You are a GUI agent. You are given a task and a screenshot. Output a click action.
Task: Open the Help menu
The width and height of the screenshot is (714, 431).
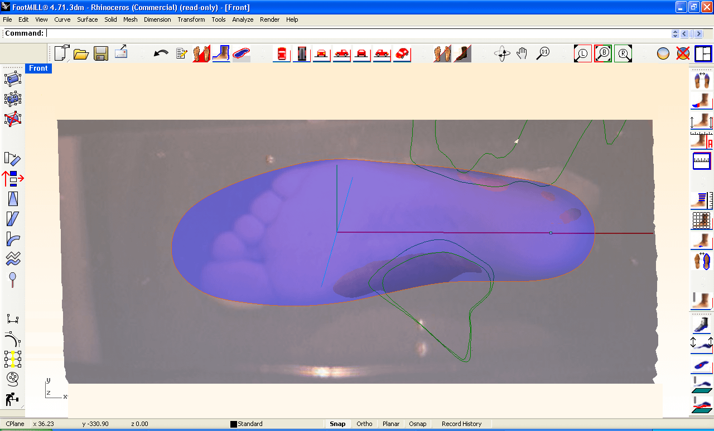pos(292,19)
